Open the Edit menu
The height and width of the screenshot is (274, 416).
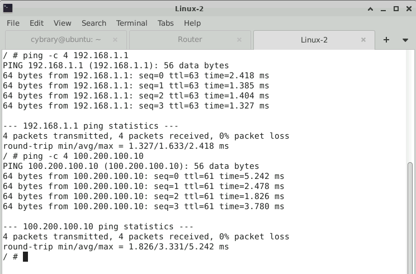36,23
